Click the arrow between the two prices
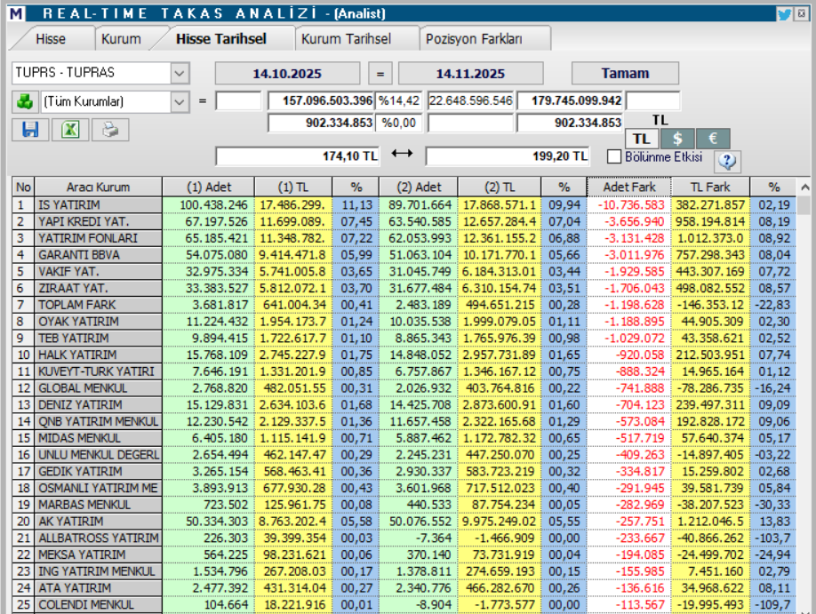The height and width of the screenshot is (614, 816). (402, 154)
